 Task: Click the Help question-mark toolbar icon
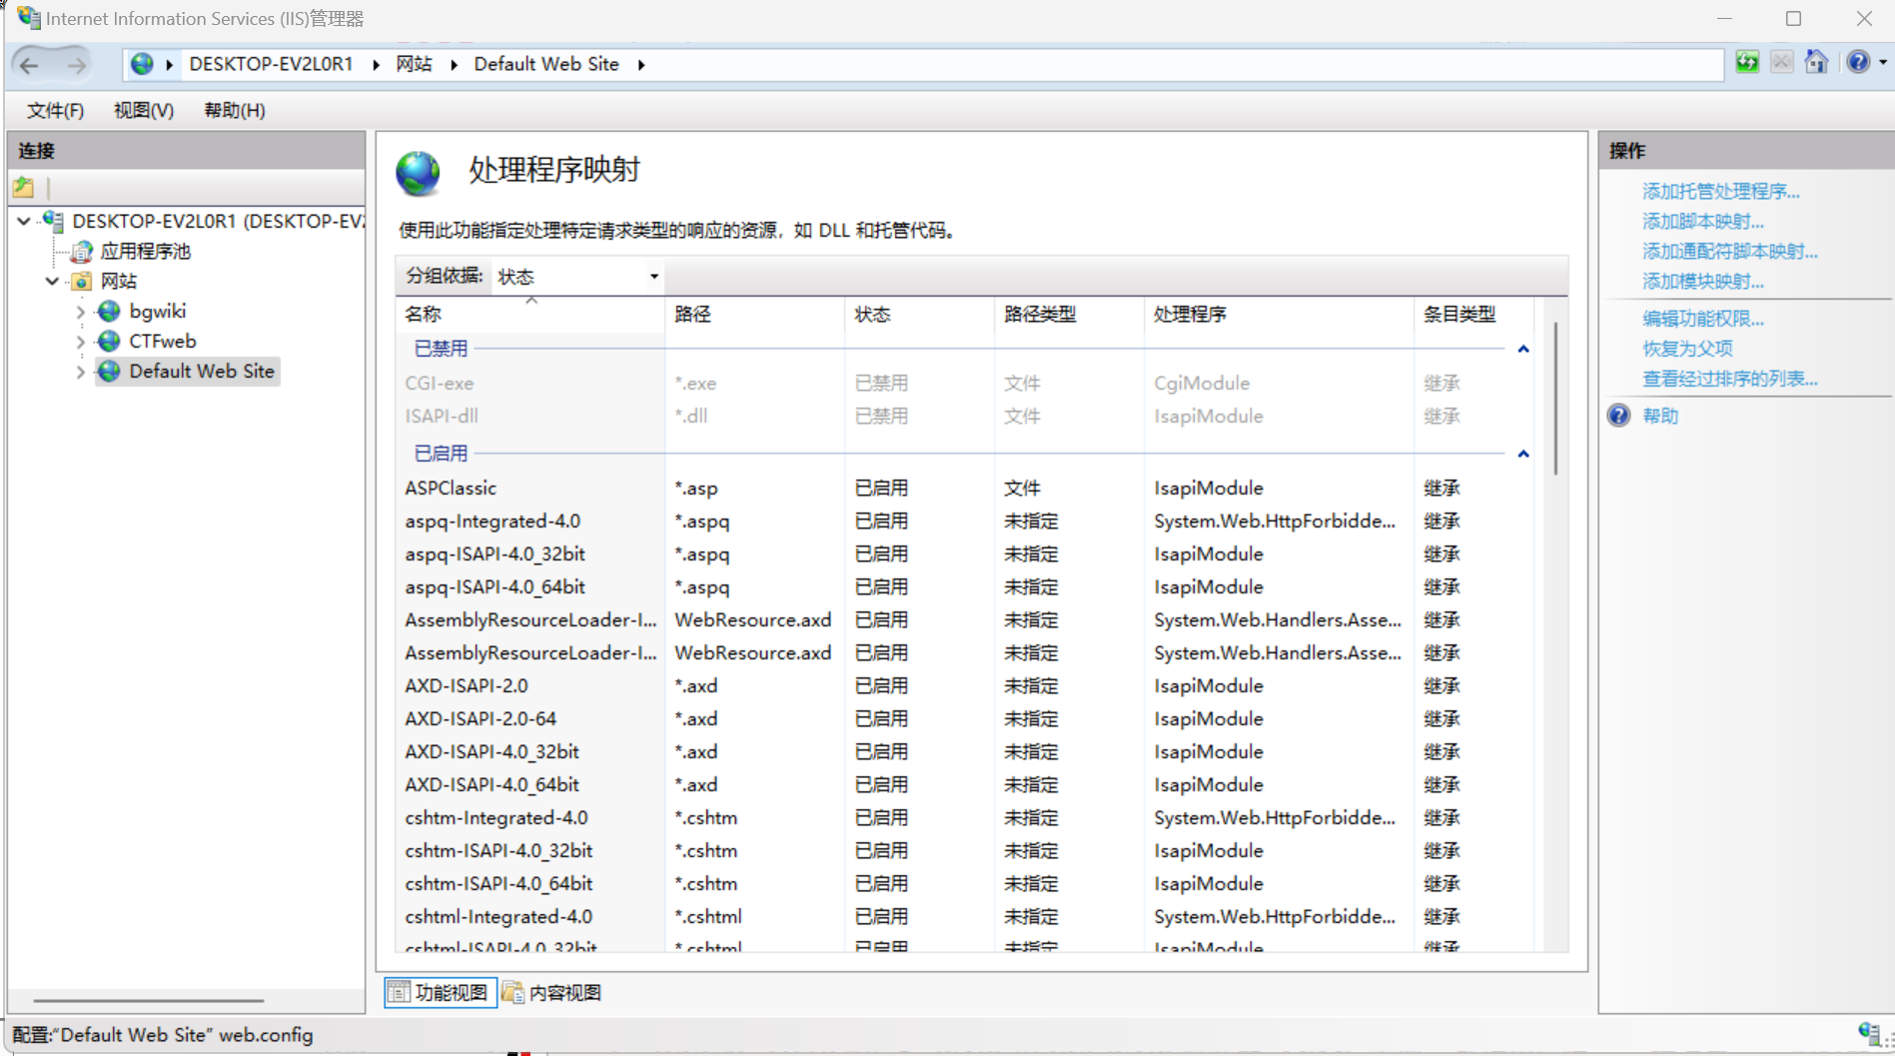point(1858,62)
